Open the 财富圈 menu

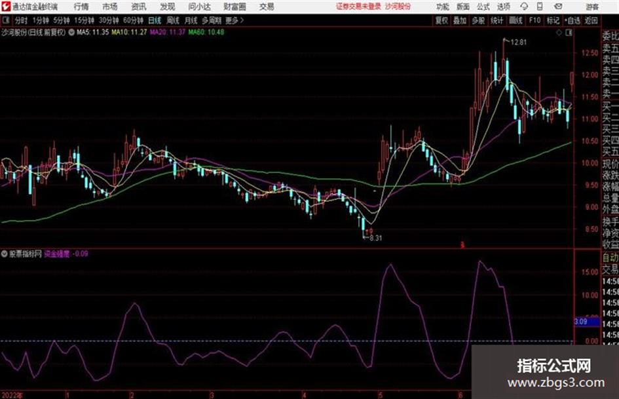pos(234,7)
